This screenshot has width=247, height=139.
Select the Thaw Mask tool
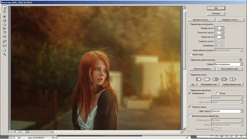tap(5, 45)
